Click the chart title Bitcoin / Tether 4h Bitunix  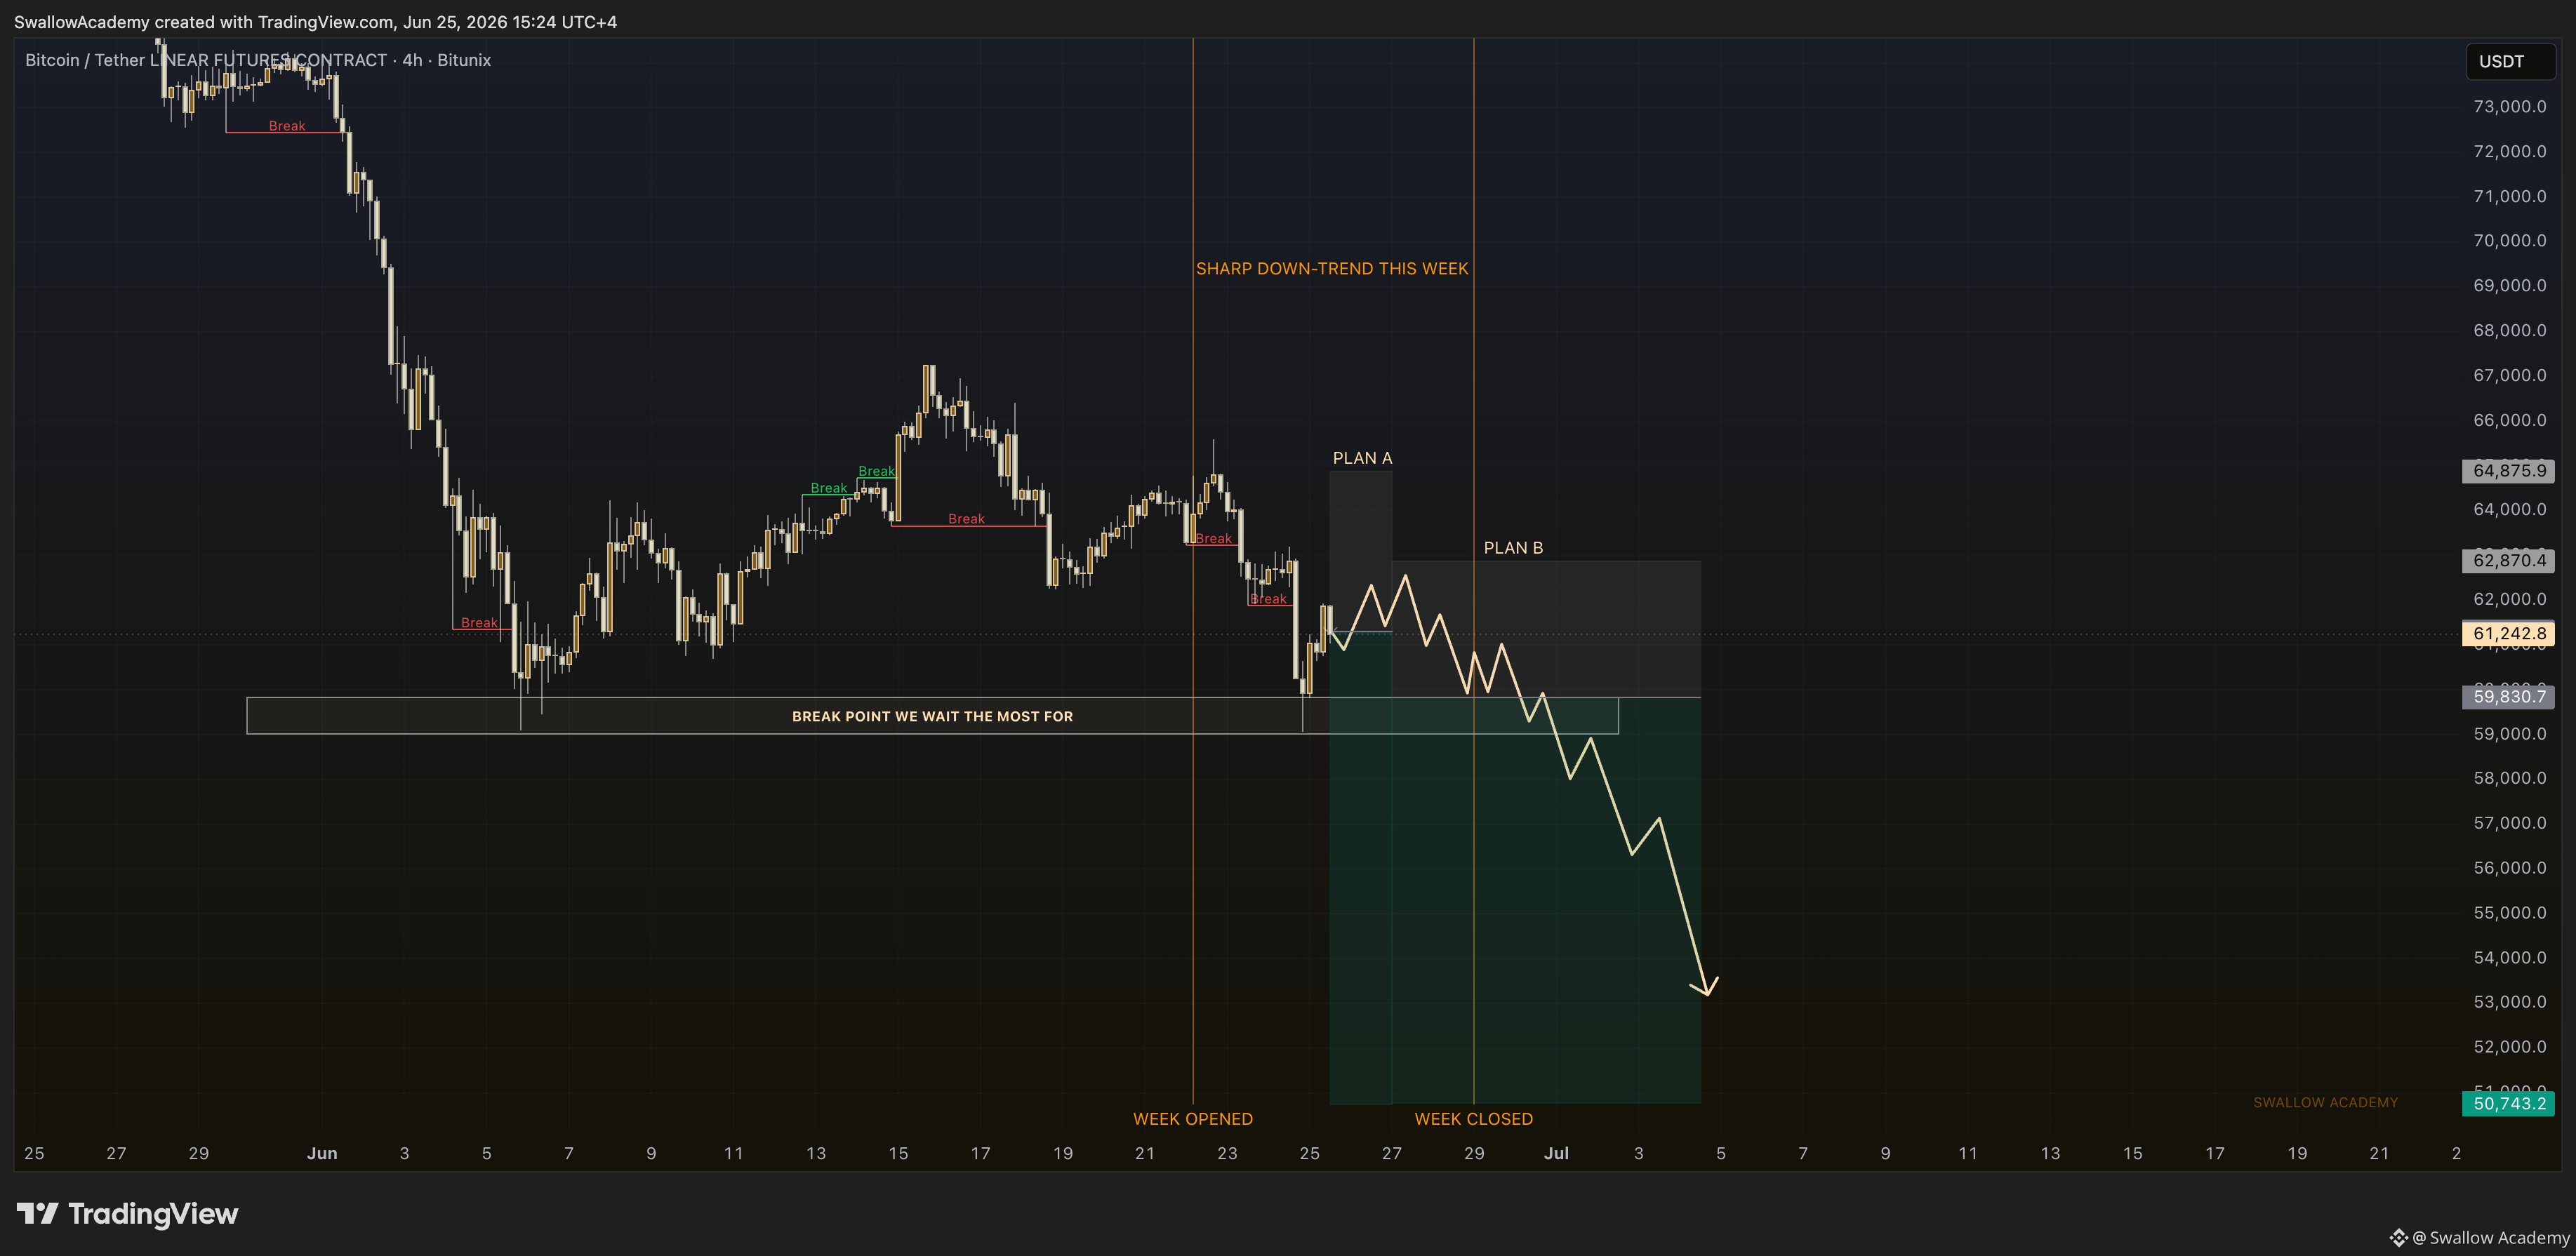258,60
